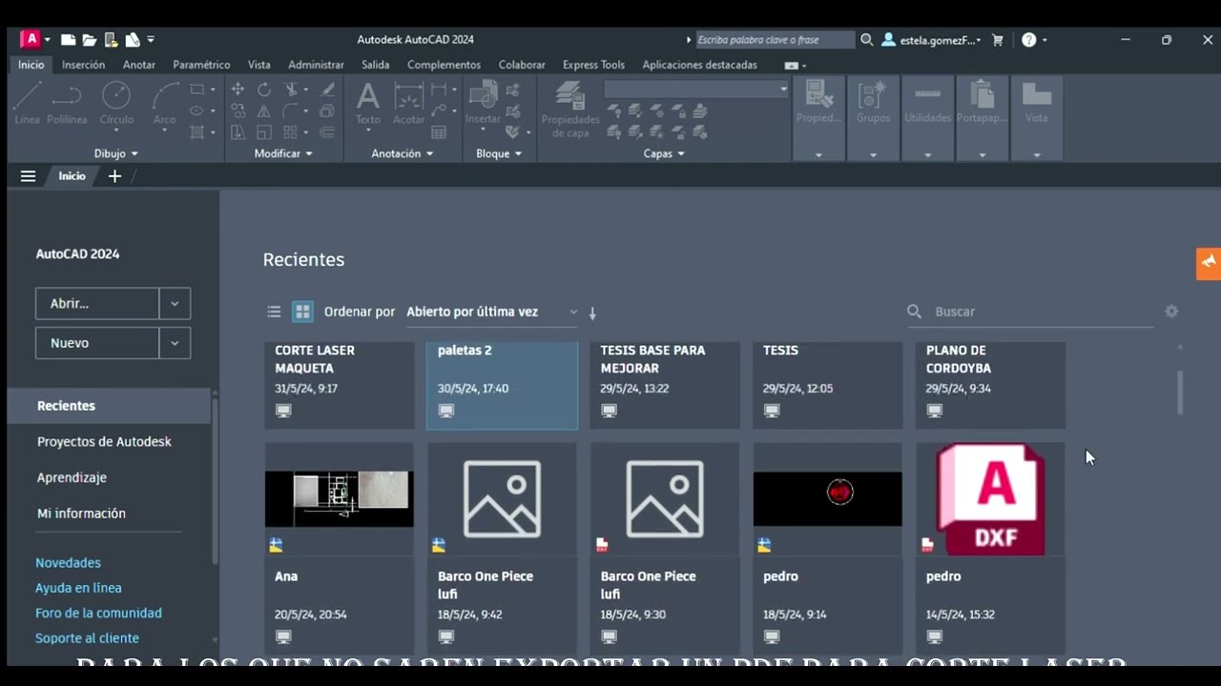The image size is (1221, 686).
Task: Switch to the Administrar ribbon tab
Action: coord(316,65)
